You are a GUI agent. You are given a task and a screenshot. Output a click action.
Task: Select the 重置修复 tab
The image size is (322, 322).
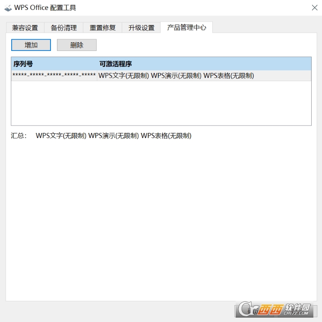102,28
